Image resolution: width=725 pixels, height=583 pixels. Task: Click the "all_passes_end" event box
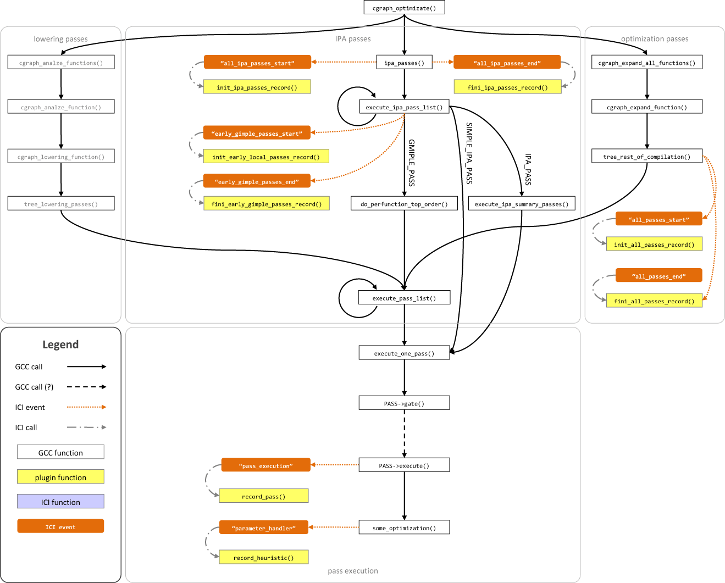tap(658, 275)
